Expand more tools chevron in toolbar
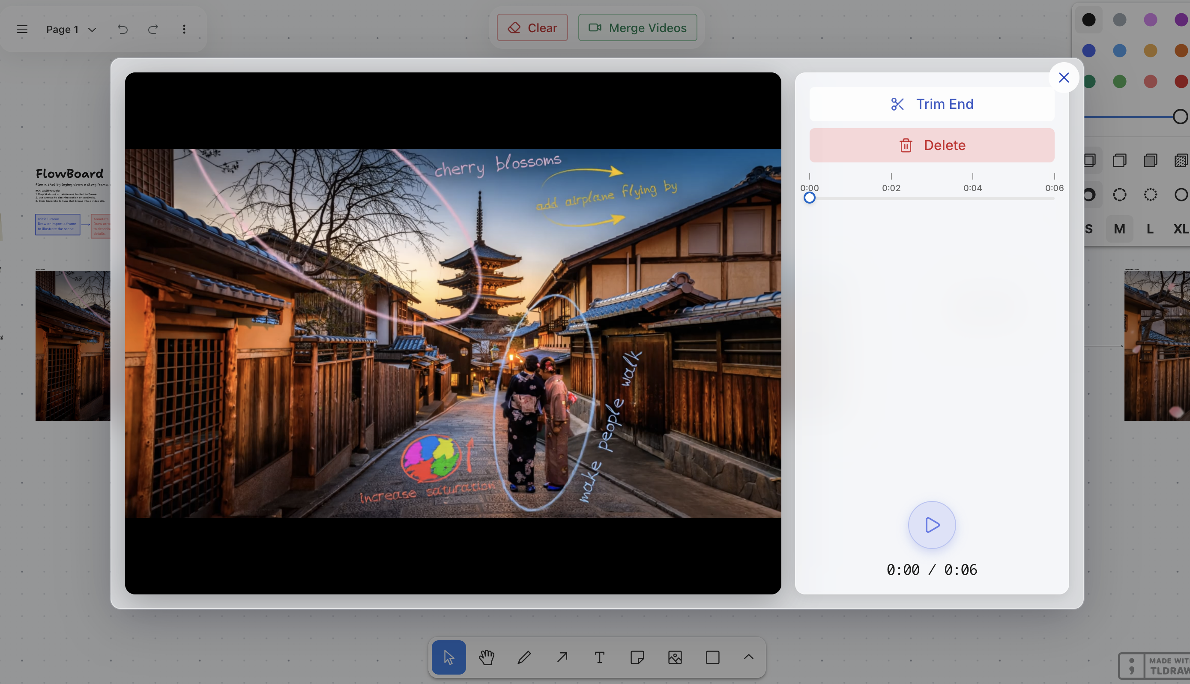 [x=749, y=657]
